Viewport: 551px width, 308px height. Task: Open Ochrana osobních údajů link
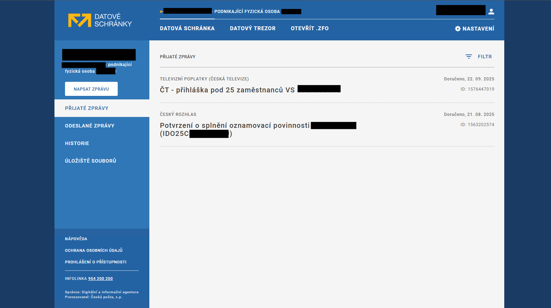(x=94, y=250)
